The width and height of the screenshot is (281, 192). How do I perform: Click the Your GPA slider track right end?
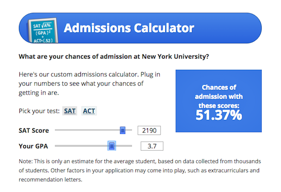point(131,146)
